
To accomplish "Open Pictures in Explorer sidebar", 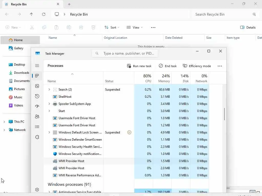I will tap(17, 89).
